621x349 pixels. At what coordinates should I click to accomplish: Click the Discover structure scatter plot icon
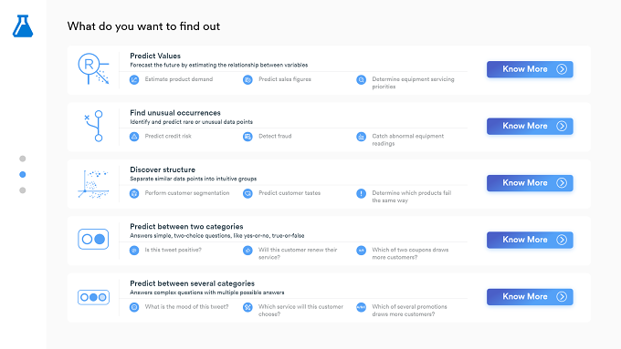[x=93, y=184]
